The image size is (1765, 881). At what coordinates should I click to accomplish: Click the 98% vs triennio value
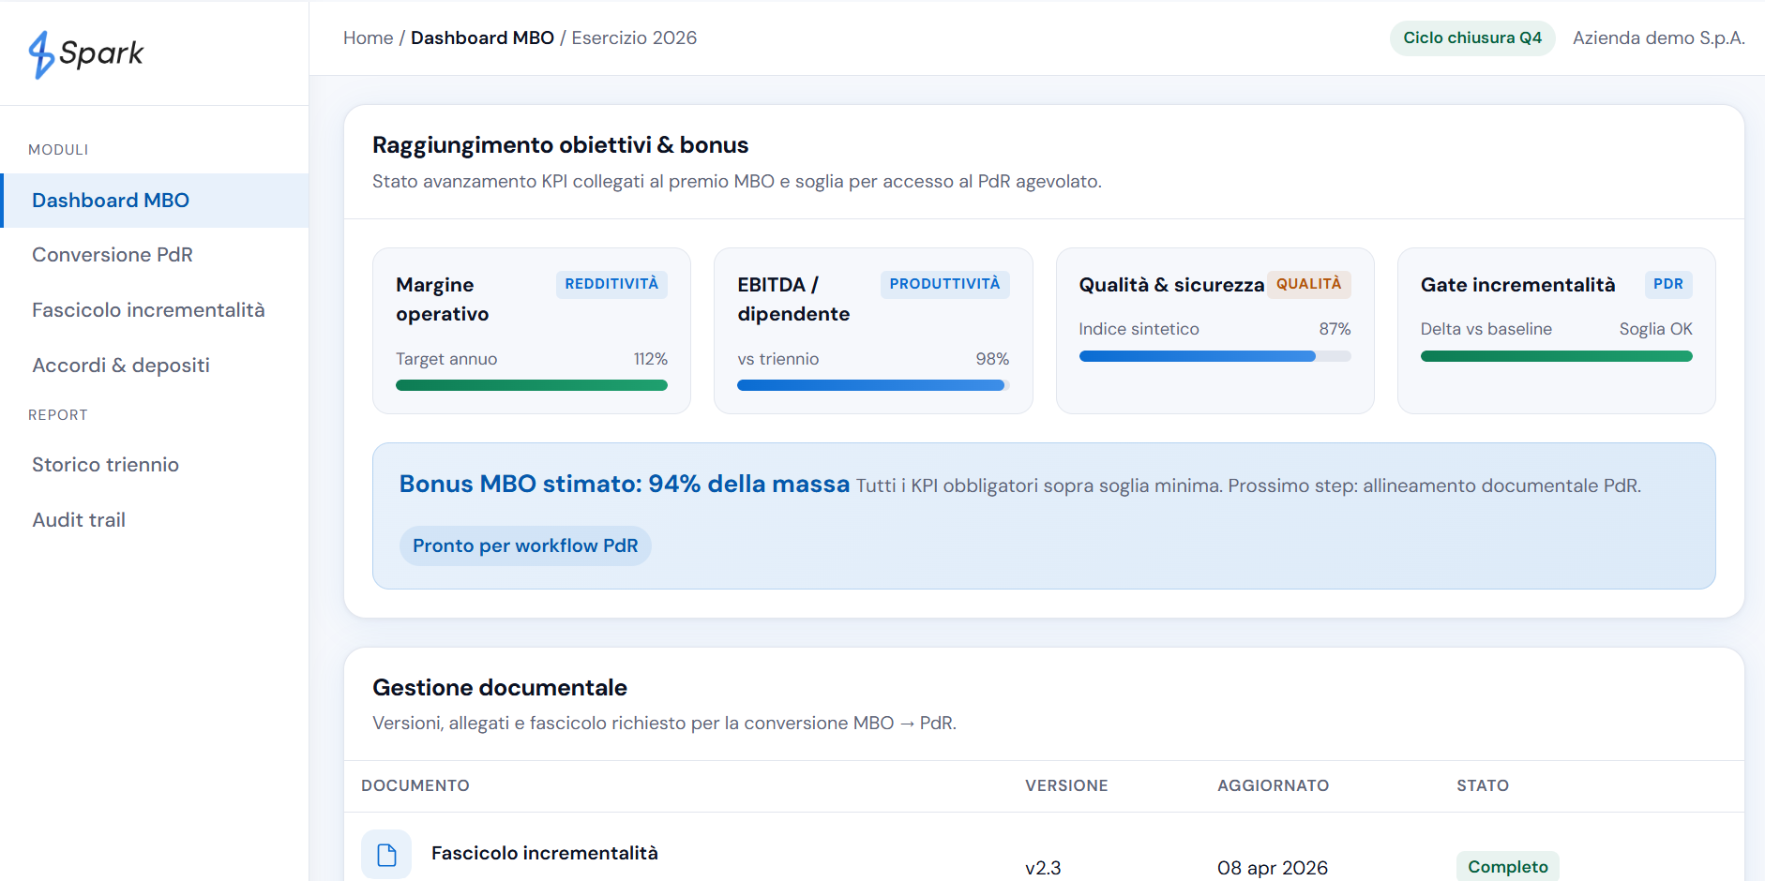click(992, 359)
